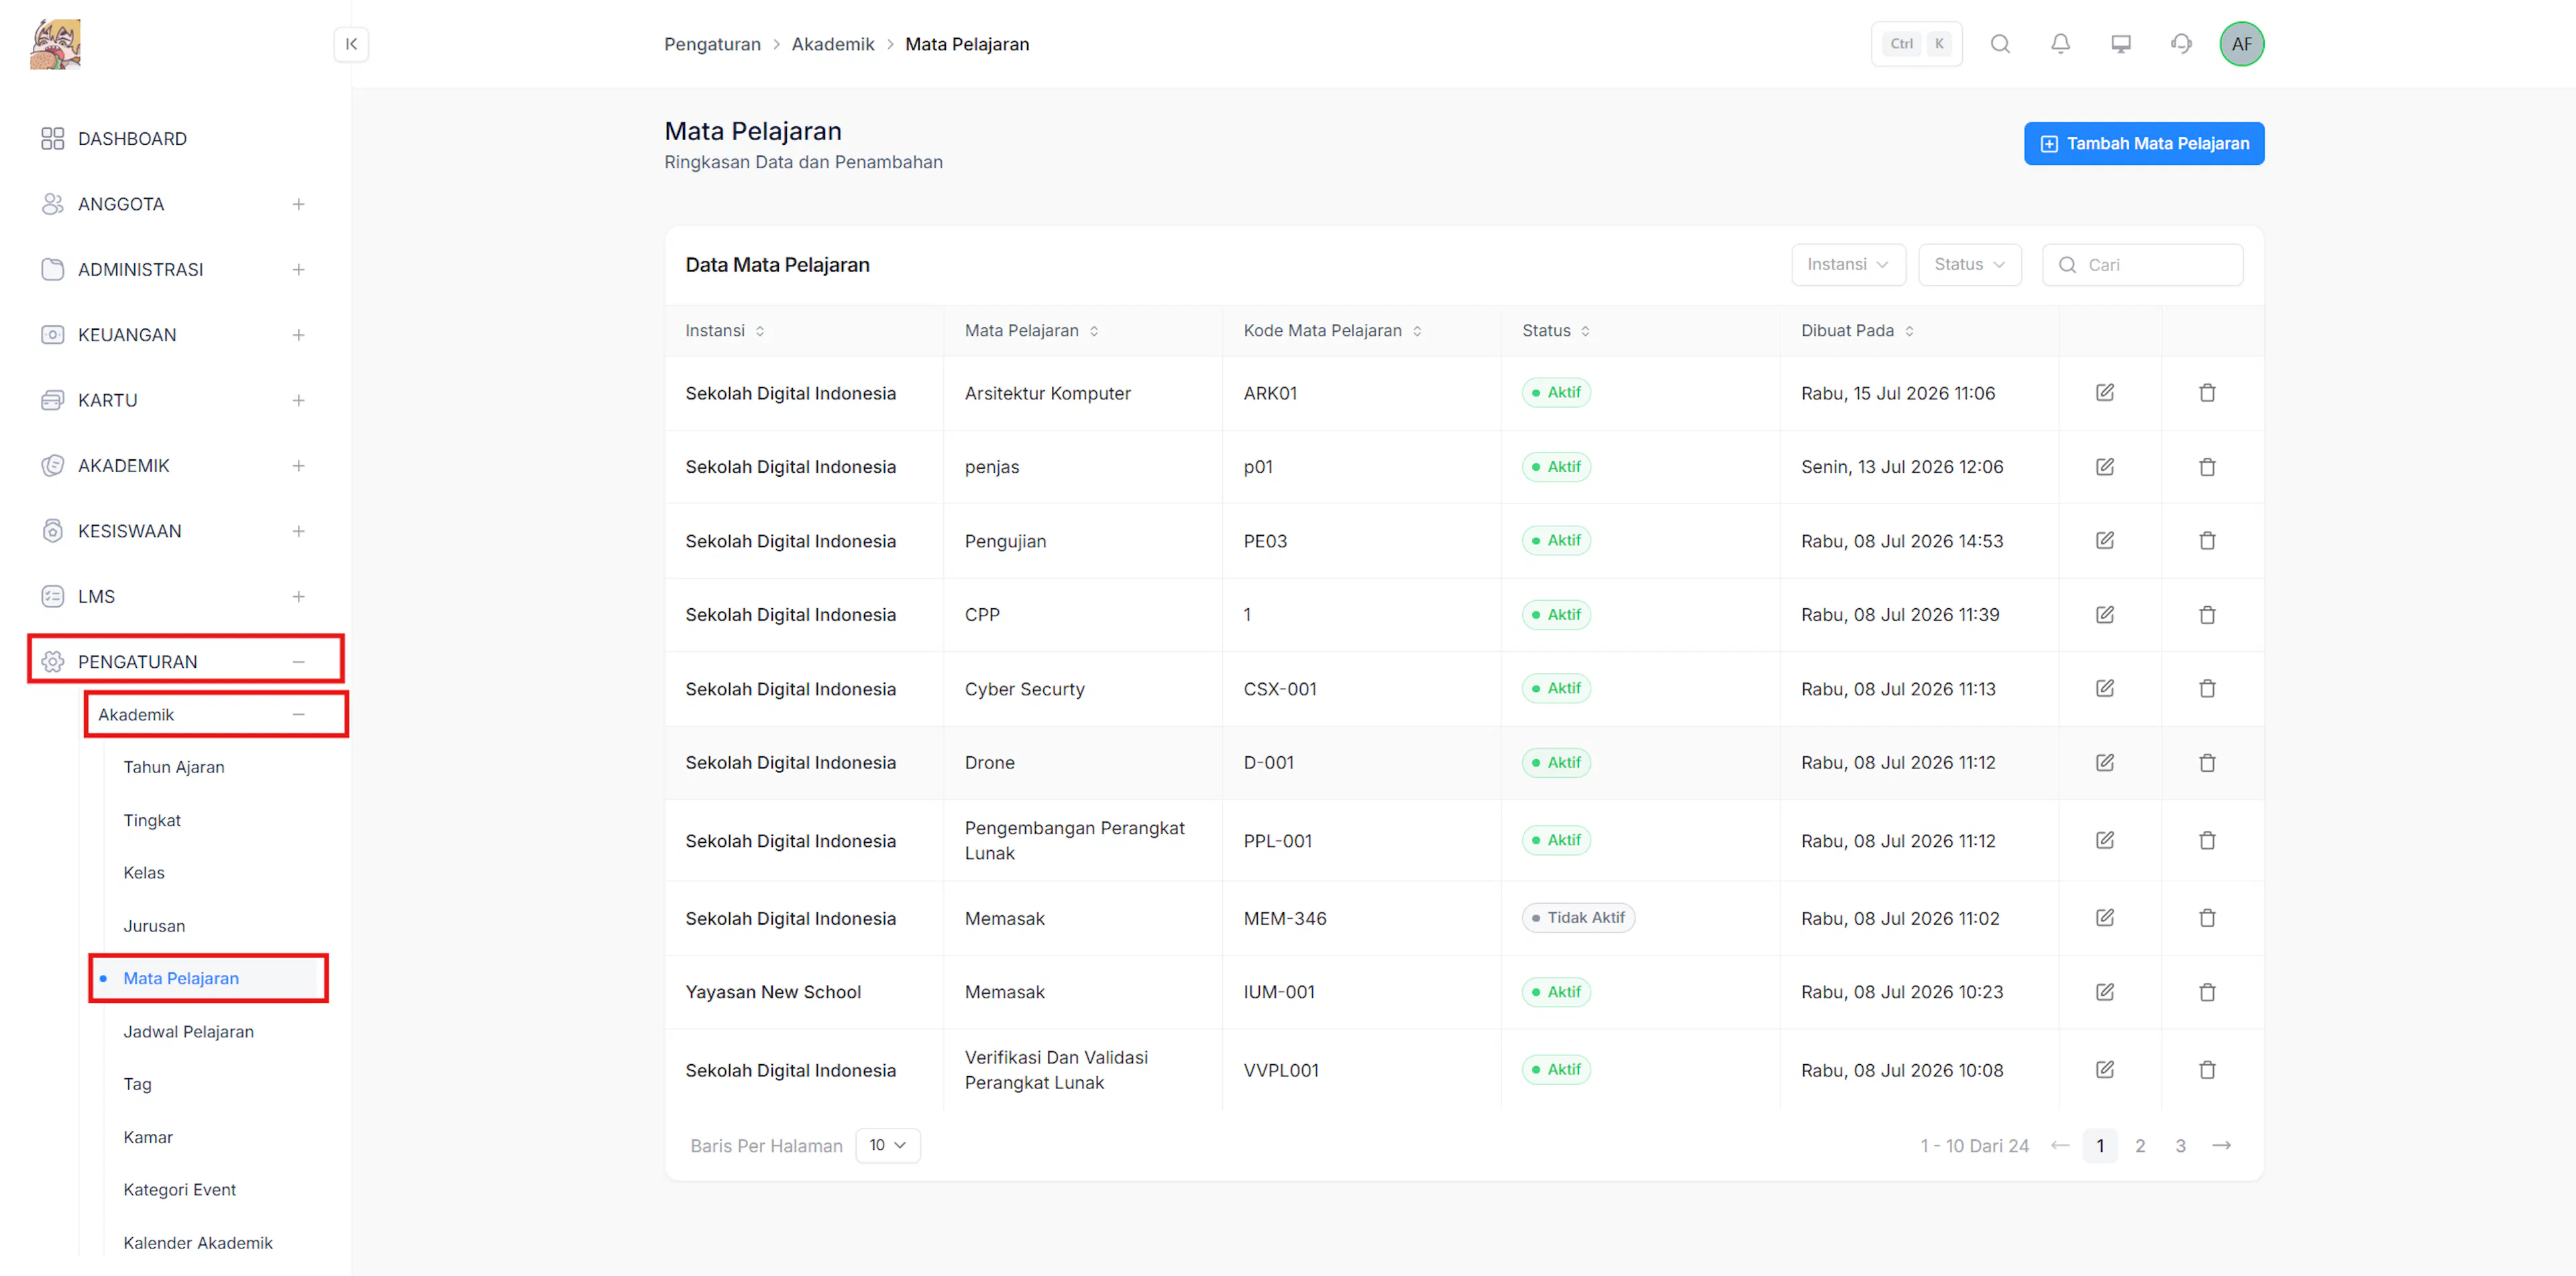Click the monitor display icon in header
The width and height of the screenshot is (2576, 1276).
coord(2121,44)
